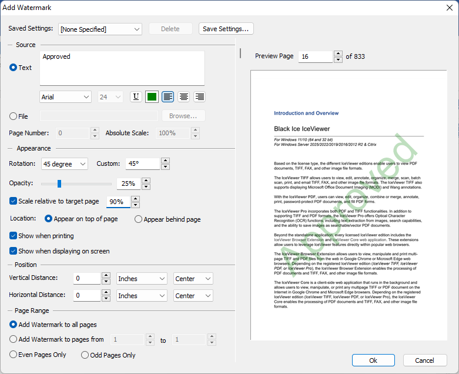The image size is (459, 374).
Task: Decrease opacity percentage with down arrow
Action: click(x=146, y=187)
